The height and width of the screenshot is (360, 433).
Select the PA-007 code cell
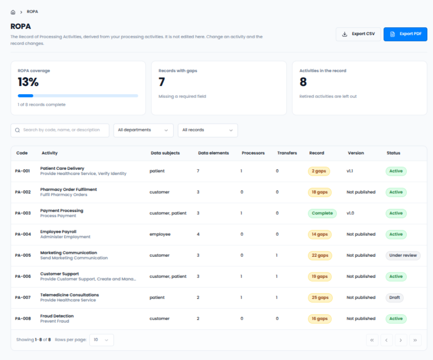[23, 297]
